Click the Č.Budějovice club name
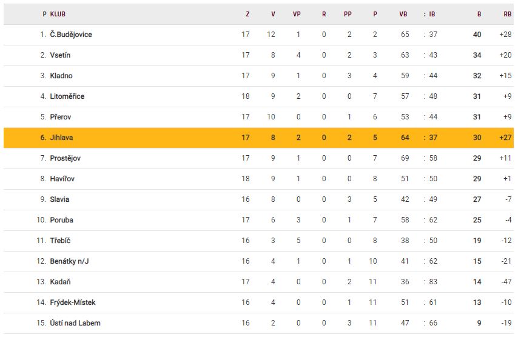This screenshot has height=337, width=518. point(70,35)
